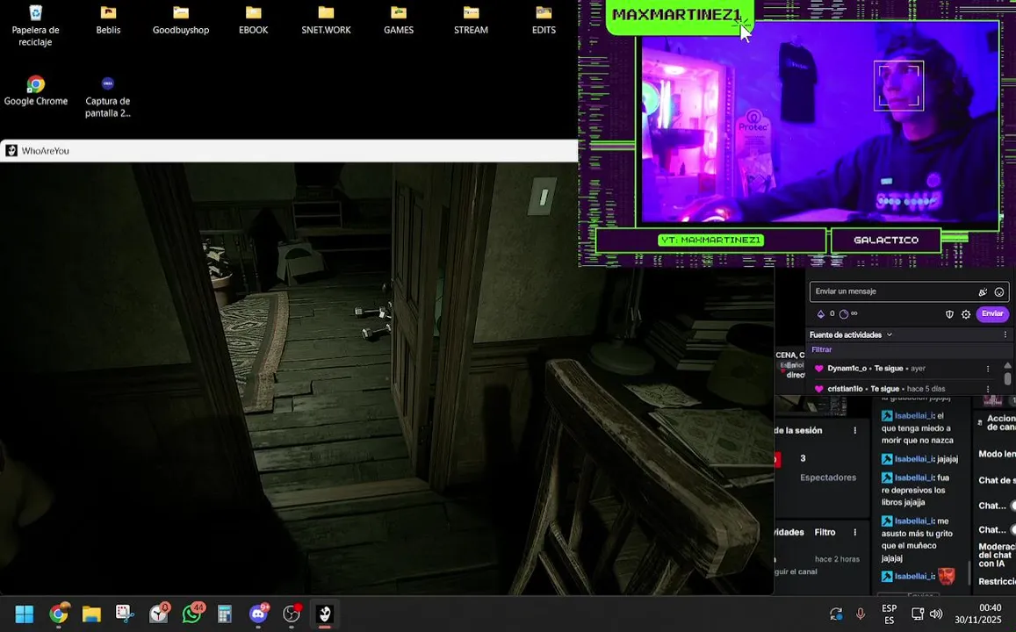The image size is (1016, 632).
Task: Select the Dynam1c_o follower name
Action: coord(847,369)
